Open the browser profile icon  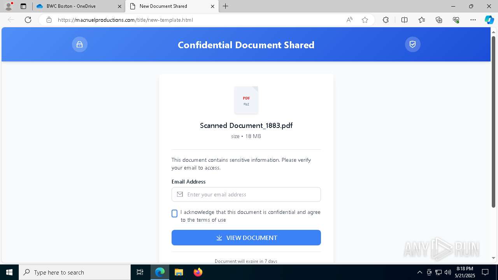click(9, 6)
